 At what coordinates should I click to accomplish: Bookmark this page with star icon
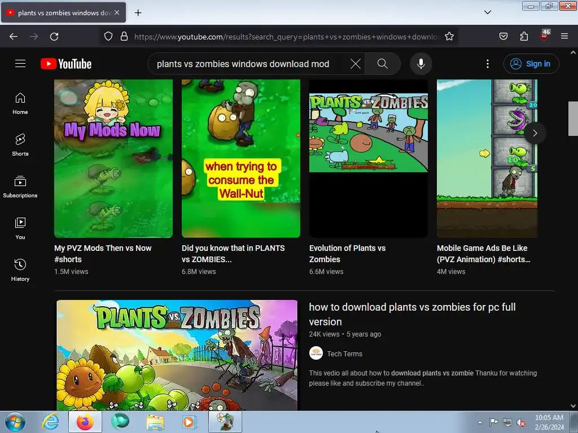[x=449, y=37]
